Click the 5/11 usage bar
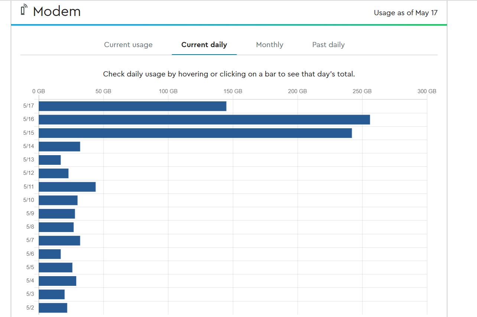 point(67,187)
